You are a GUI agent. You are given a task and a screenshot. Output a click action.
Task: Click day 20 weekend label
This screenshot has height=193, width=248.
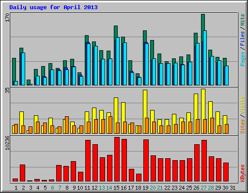coord(153,188)
